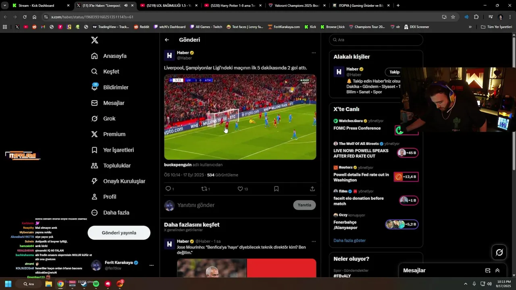Switch to LOL BAĞIMLILIĞI YouTube tab

pos(168,6)
